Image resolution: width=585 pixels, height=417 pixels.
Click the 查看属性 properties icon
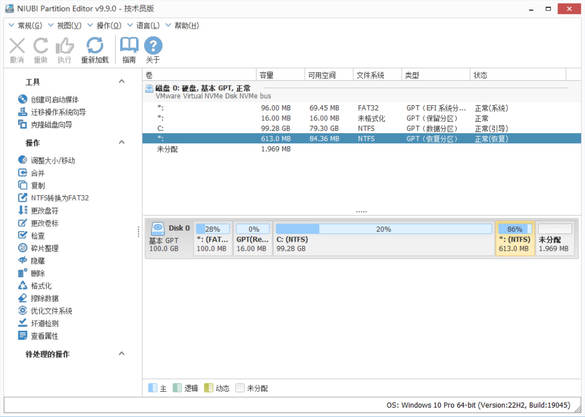click(22, 336)
